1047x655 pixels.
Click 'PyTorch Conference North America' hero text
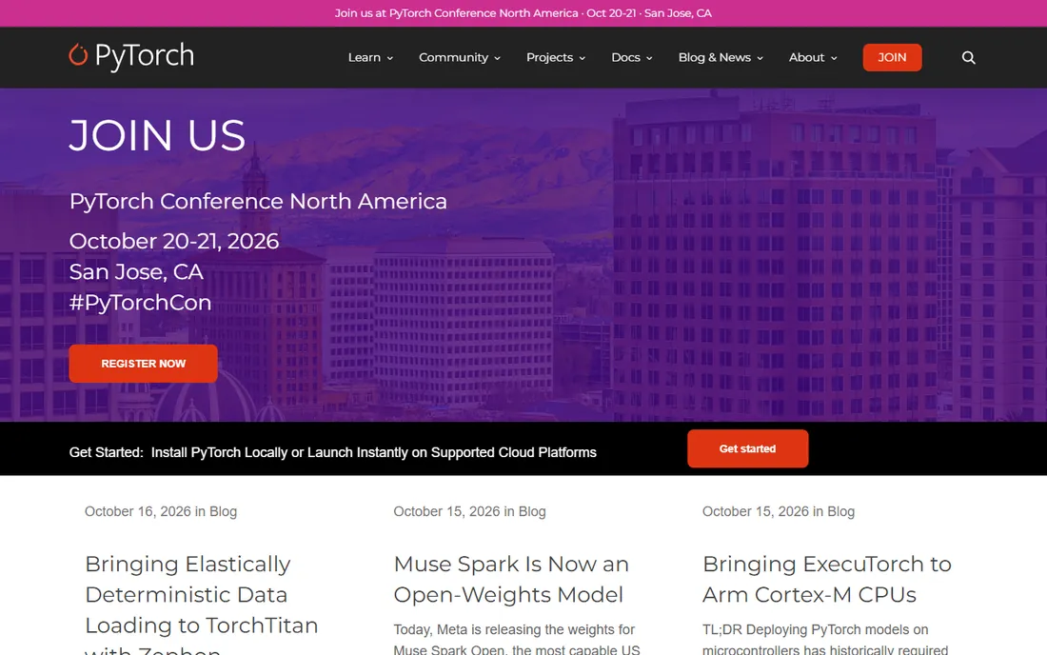258,201
